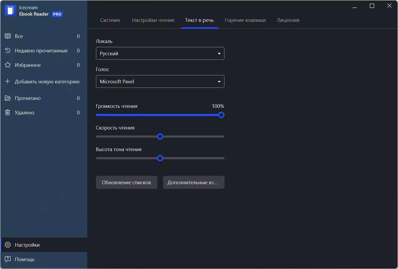Open the Удалено category

[x=44, y=112]
